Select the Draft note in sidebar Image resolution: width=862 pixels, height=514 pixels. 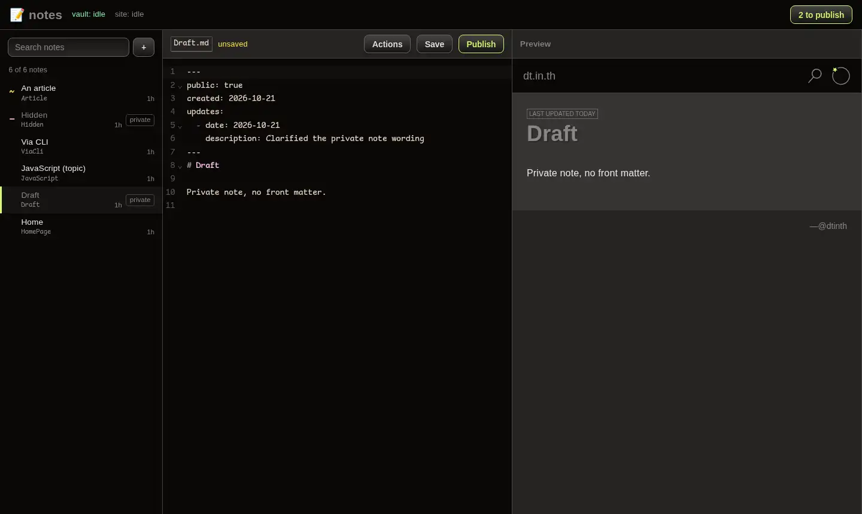[x=81, y=200]
